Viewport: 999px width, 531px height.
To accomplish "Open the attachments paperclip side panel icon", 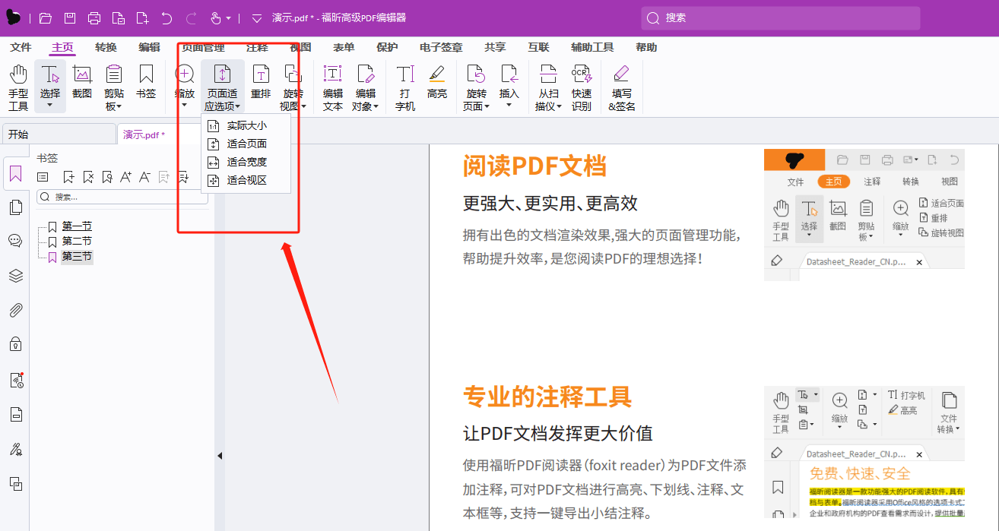I will (x=15, y=310).
